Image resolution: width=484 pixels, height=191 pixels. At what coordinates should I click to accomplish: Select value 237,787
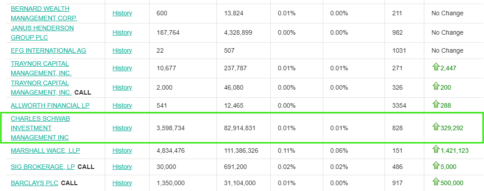235,68
